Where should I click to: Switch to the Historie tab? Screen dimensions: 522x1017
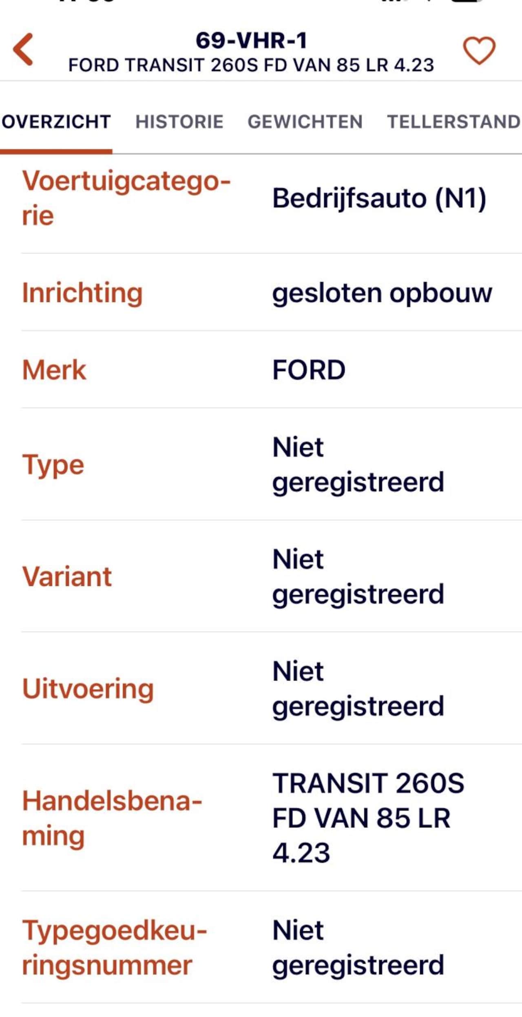coord(179,122)
